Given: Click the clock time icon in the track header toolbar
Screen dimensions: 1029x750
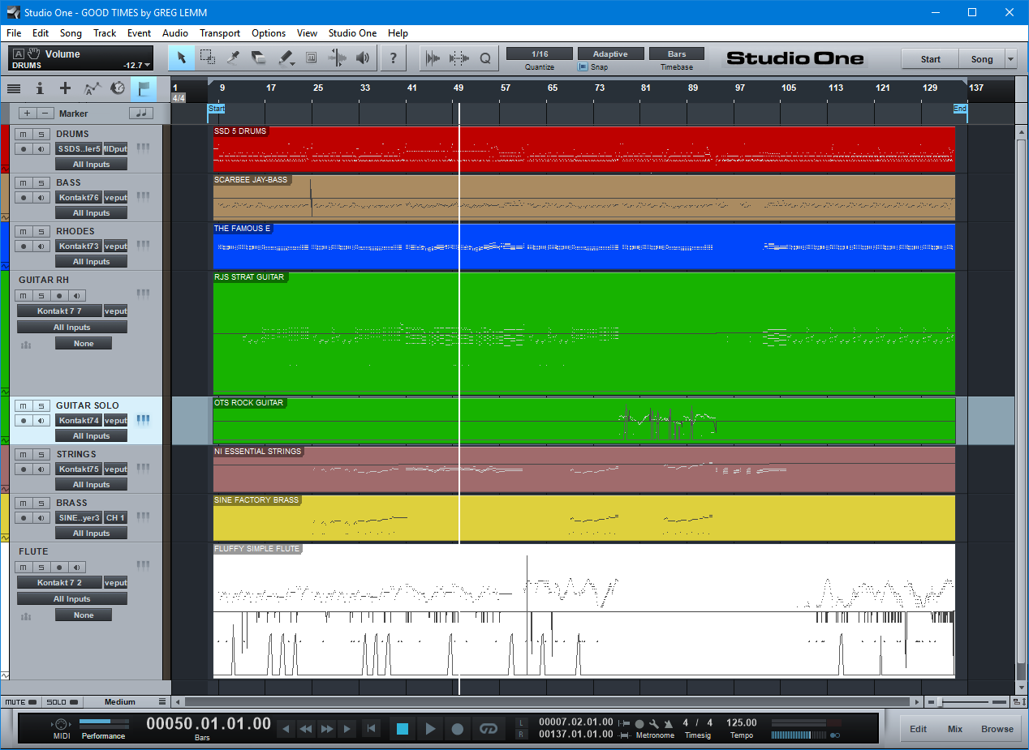Looking at the screenshot, I should tap(118, 88).
